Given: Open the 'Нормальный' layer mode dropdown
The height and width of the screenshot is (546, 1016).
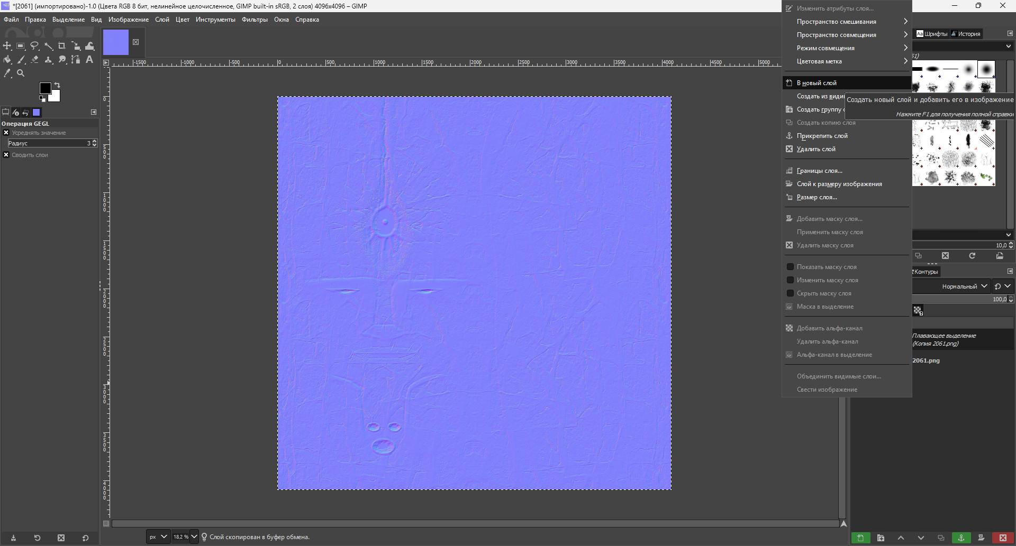Looking at the screenshot, I should coord(964,286).
